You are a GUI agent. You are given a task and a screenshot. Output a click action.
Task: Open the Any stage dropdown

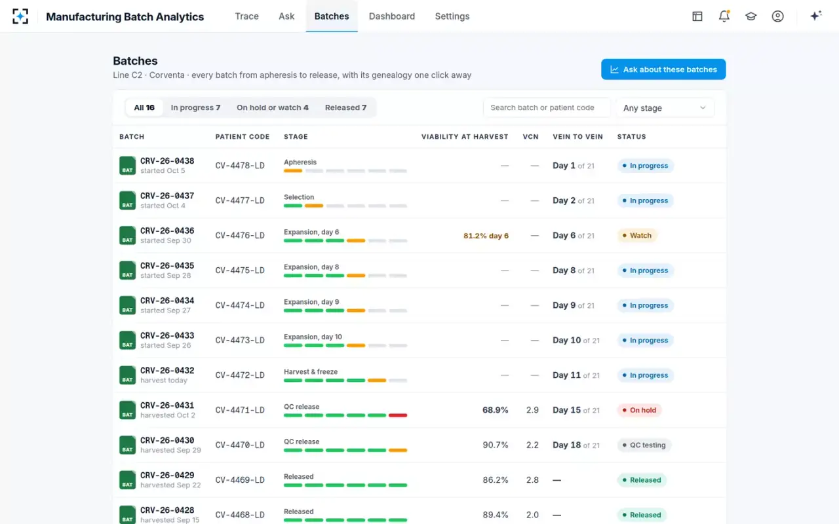665,108
